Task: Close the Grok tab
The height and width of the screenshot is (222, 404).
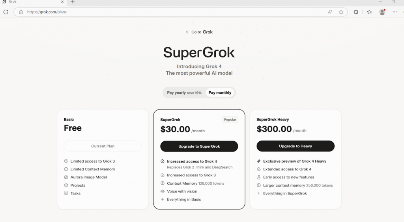Action: 62,2
